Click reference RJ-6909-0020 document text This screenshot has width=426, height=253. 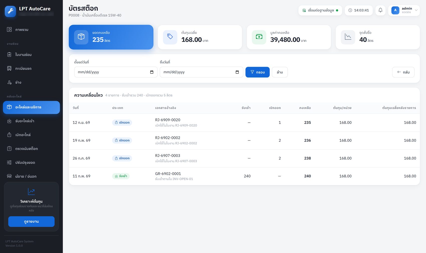168,120
